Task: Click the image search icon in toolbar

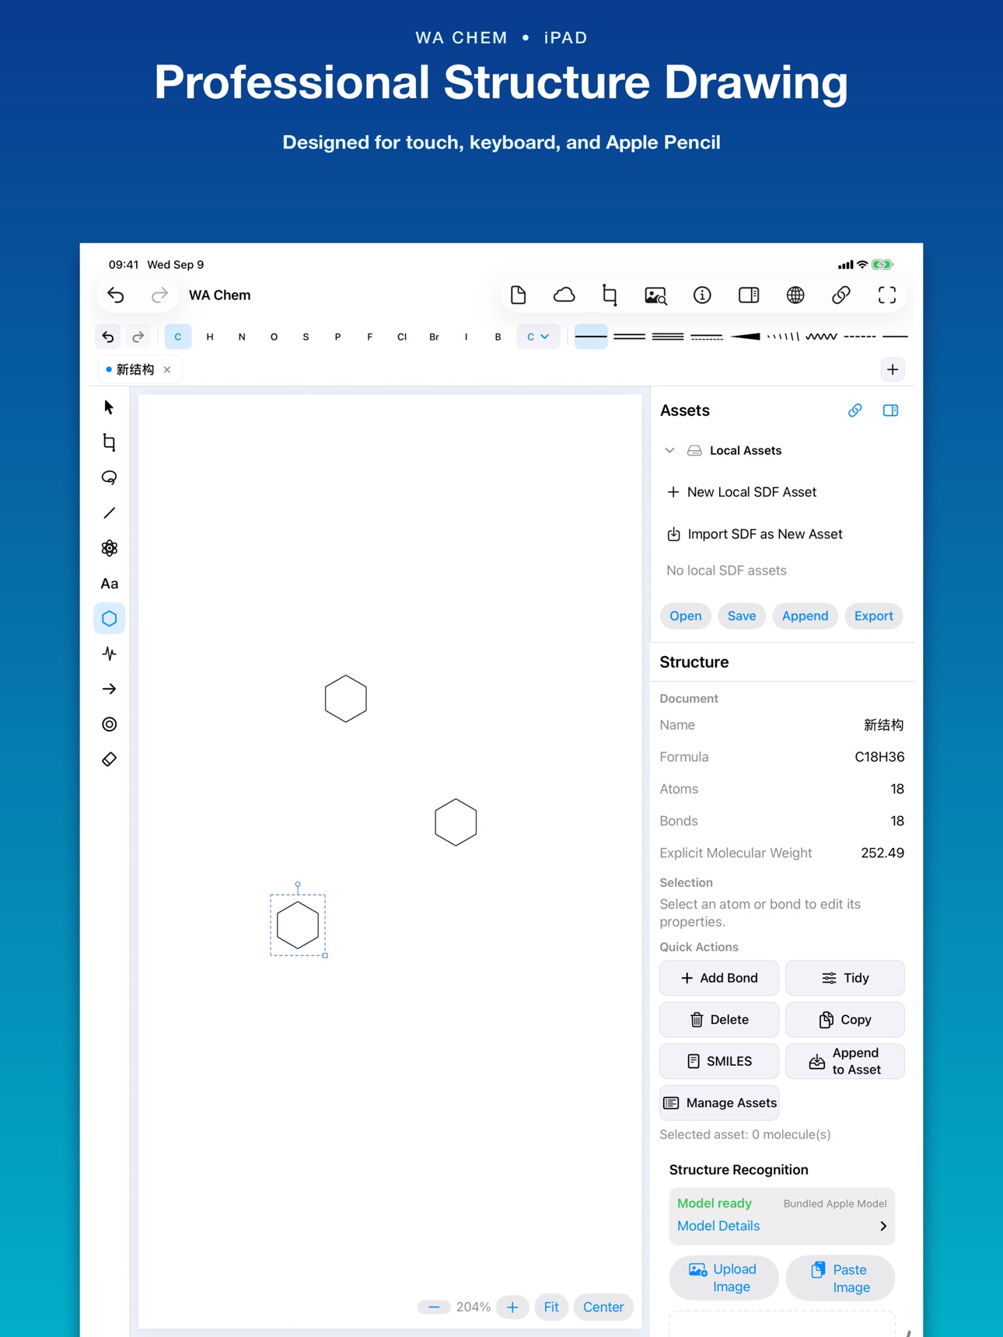Action: point(656,295)
